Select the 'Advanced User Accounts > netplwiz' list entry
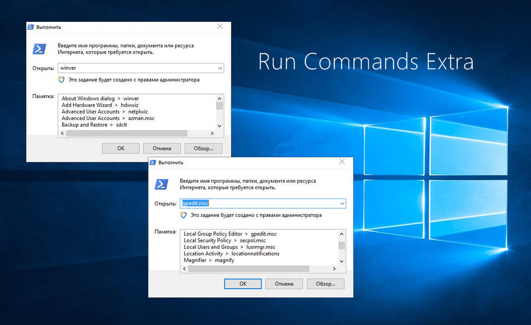Image resolution: width=531 pixels, height=325 pixels. (104, 112)
